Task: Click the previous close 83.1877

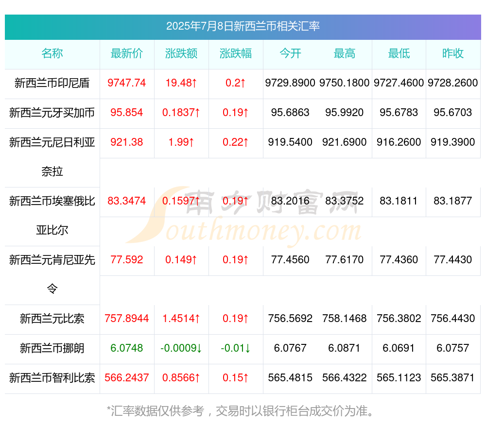Action: click(453, 201)
